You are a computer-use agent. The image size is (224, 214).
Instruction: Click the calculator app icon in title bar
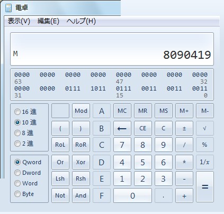[x=8, y=8]
